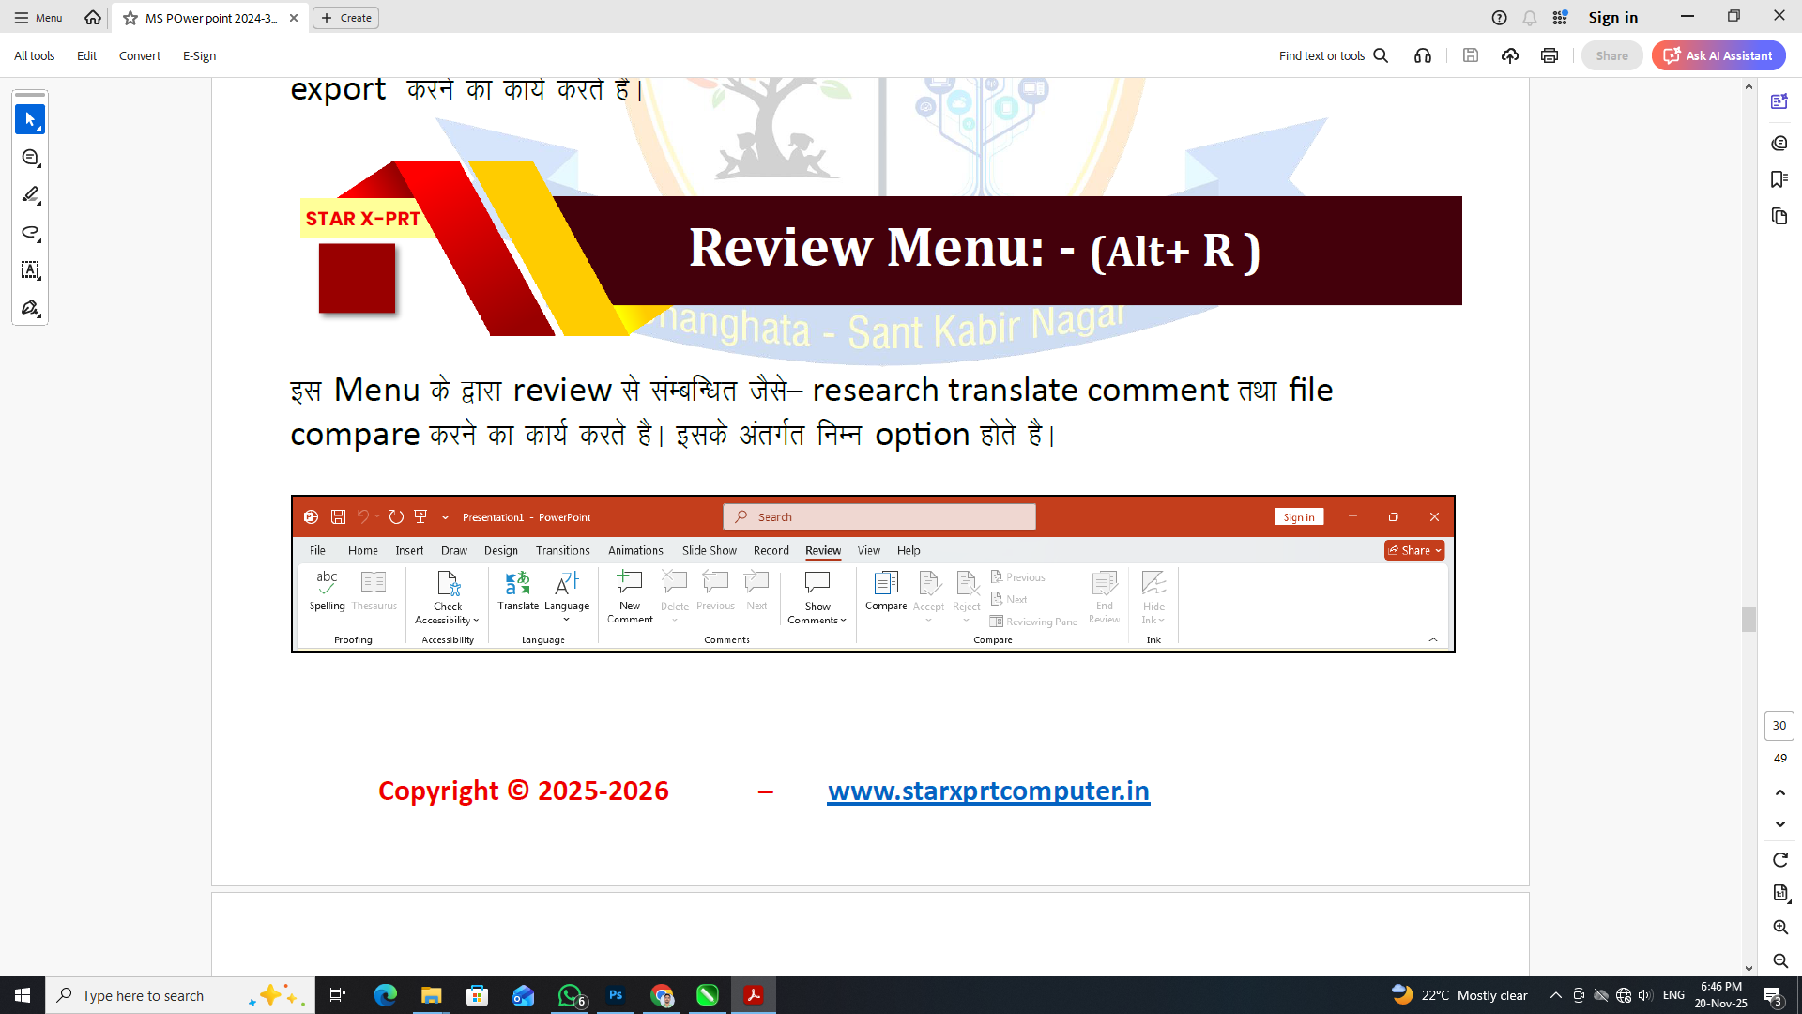Select the Add Text annotation tool
The width and height of the screenshot is (1802, 1014).
point(30,270)
